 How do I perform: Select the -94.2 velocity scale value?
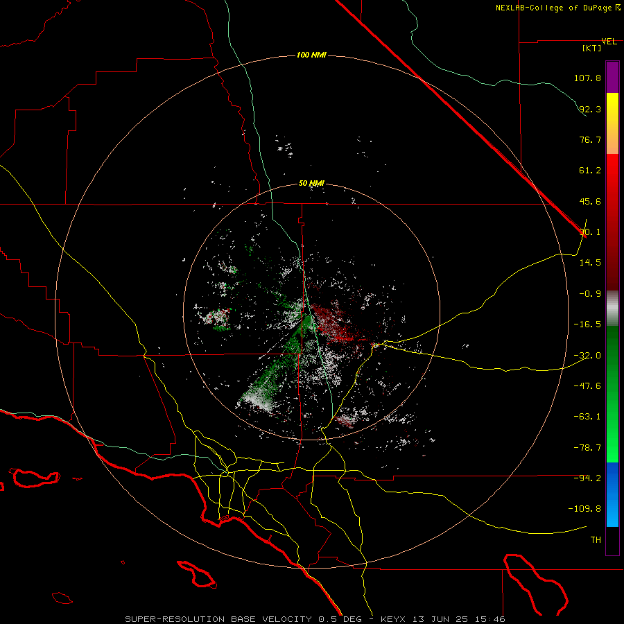[x=587, y=478]
